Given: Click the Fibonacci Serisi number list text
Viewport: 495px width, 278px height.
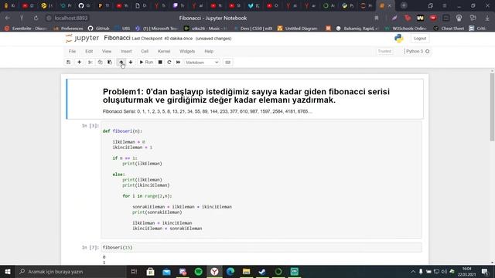Looking at the screenshot, I should [207, 111].
